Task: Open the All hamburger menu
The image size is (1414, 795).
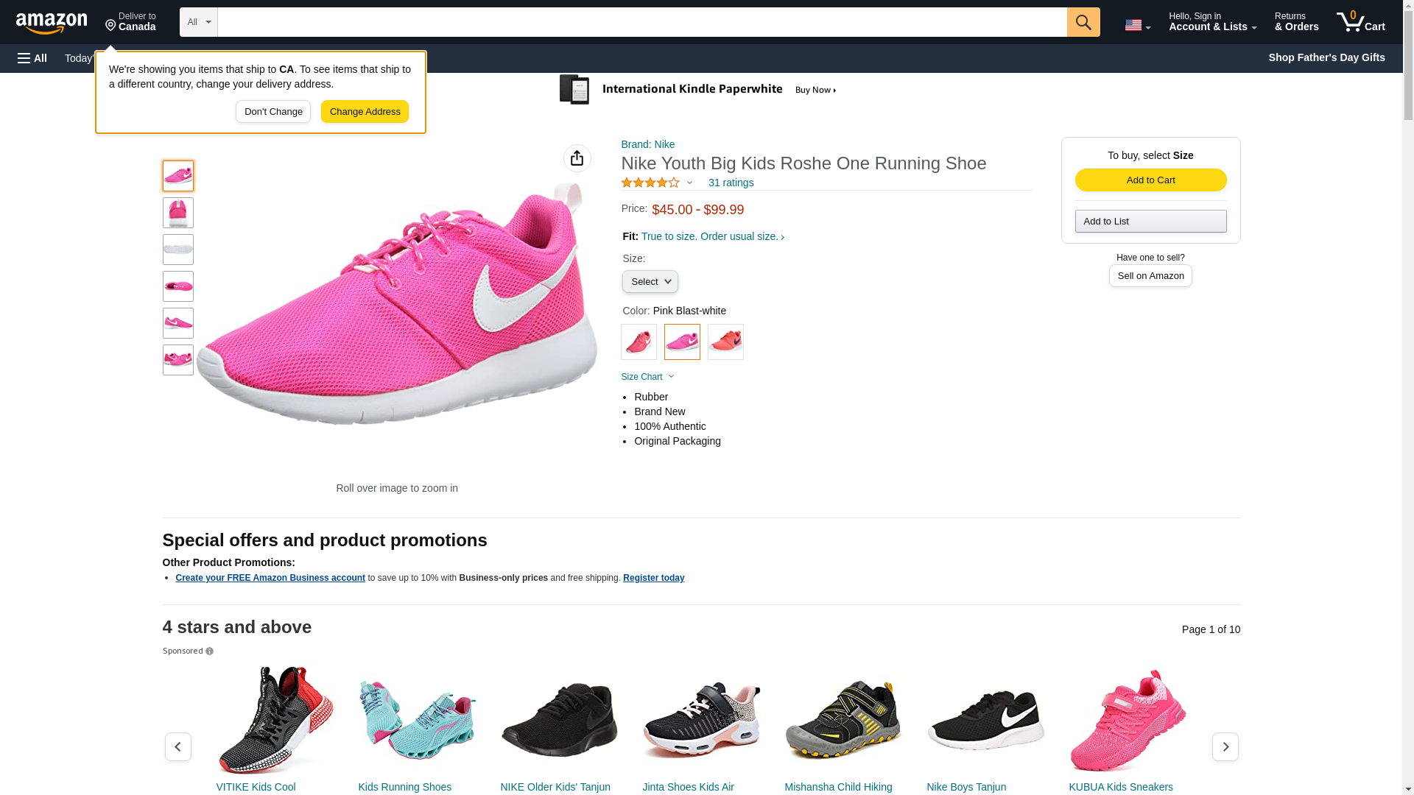Action: point(32,58)
